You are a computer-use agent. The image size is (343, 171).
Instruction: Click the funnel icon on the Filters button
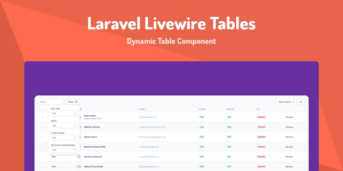76,102
